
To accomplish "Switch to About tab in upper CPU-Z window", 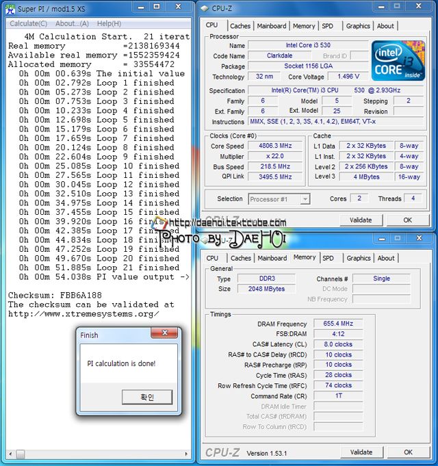I will coord(385,26).
